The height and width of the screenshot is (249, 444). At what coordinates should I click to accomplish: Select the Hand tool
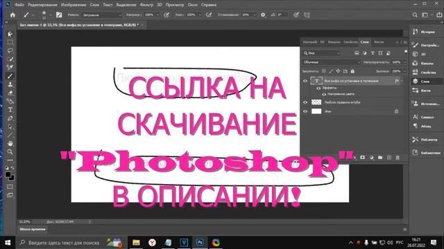(10, 143)
